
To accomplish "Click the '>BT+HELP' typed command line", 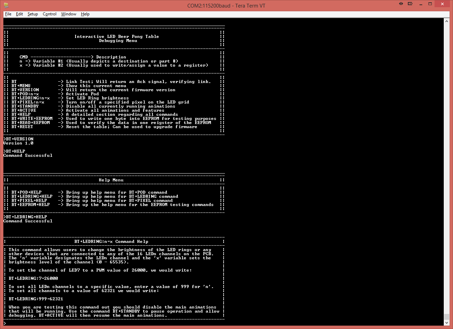I will pyautogui.click(x=14, y=151).
